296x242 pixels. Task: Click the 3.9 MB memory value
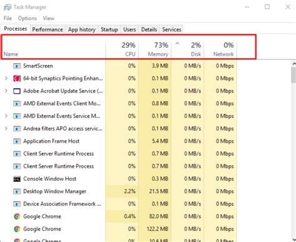tap(160, 66)
